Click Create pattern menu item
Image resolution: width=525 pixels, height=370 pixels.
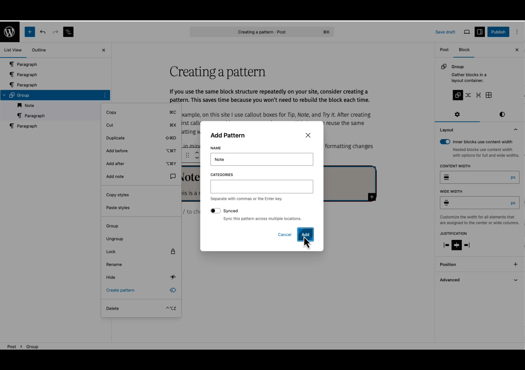point(141,290)
